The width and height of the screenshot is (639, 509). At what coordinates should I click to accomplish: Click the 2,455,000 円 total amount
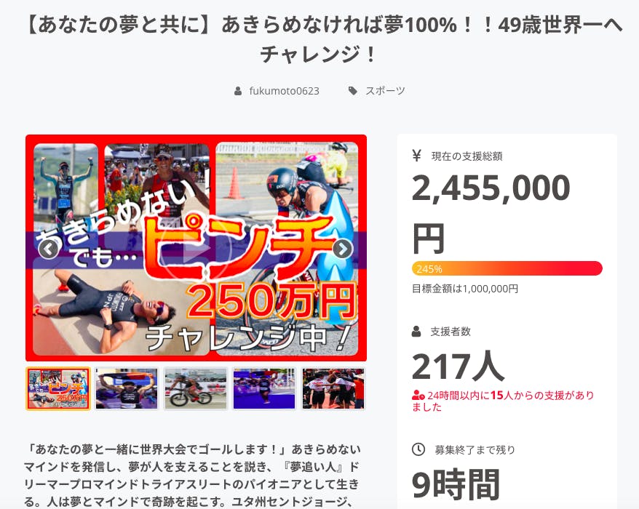491,213
